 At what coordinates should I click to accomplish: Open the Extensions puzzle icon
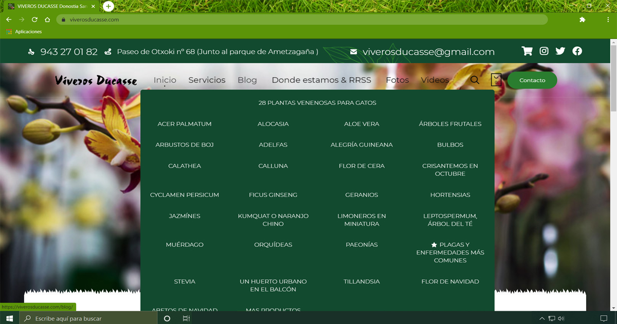582,20
